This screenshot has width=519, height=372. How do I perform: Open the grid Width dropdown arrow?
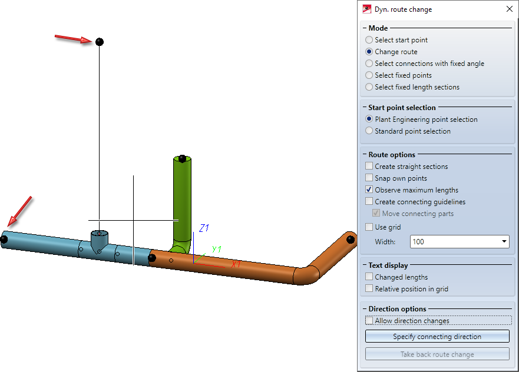(x=504, y=242)
